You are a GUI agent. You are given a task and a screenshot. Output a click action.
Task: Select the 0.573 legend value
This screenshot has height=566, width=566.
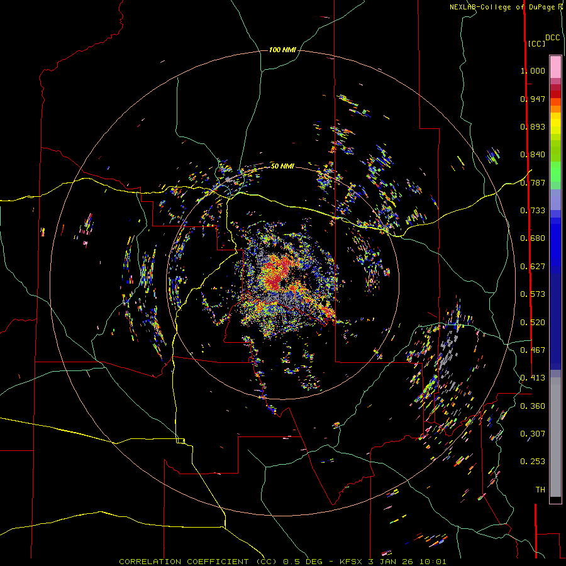pyautogui.click(x=533, y=294)
